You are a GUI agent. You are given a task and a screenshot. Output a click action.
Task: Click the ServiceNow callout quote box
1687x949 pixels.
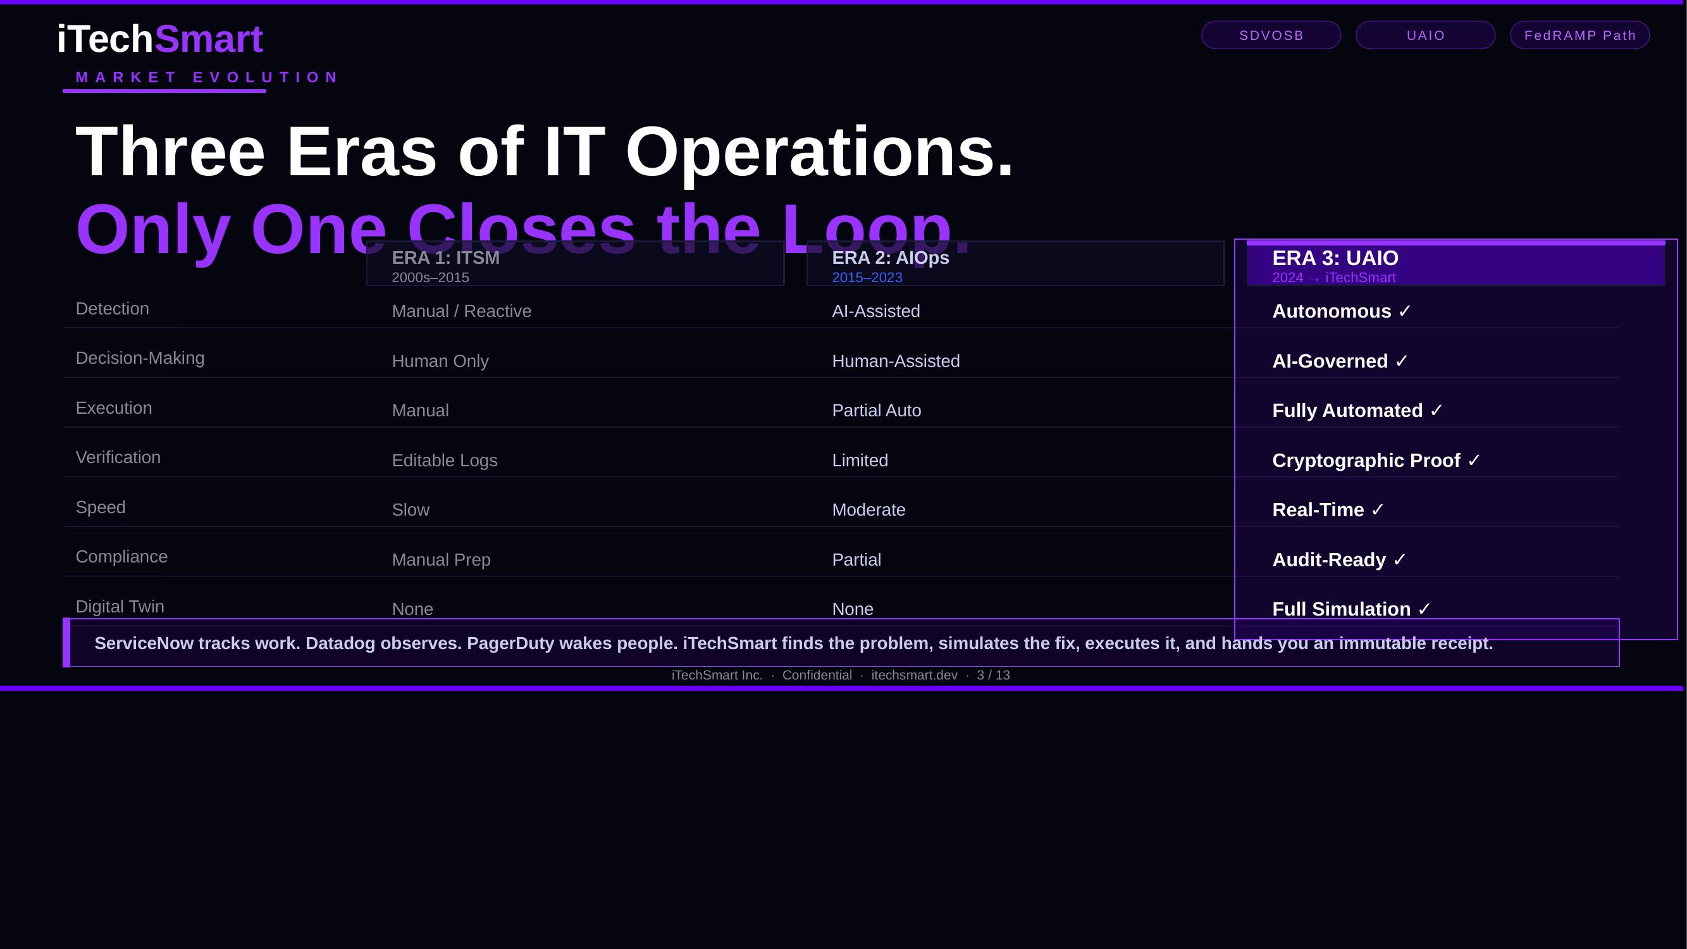[x=841, y=643]
